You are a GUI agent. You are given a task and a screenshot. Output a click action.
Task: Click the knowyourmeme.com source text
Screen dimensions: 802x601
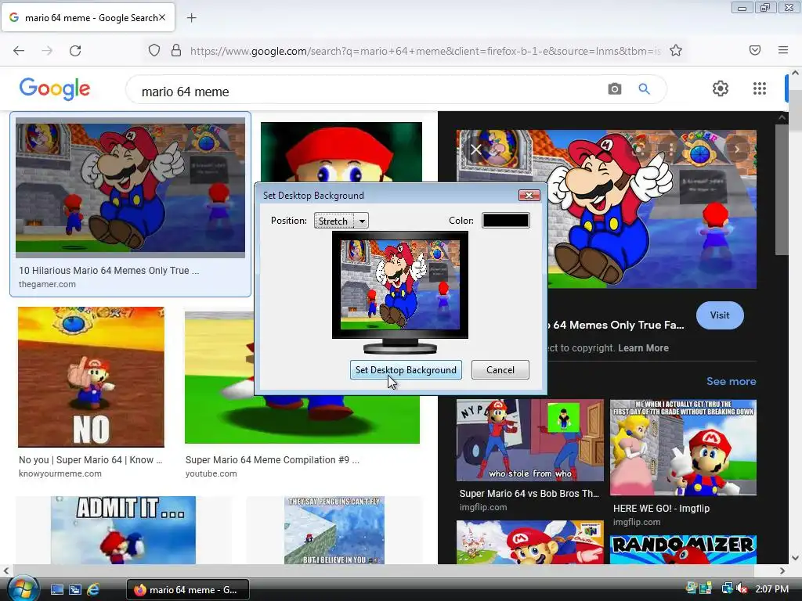tap(60, 473)
